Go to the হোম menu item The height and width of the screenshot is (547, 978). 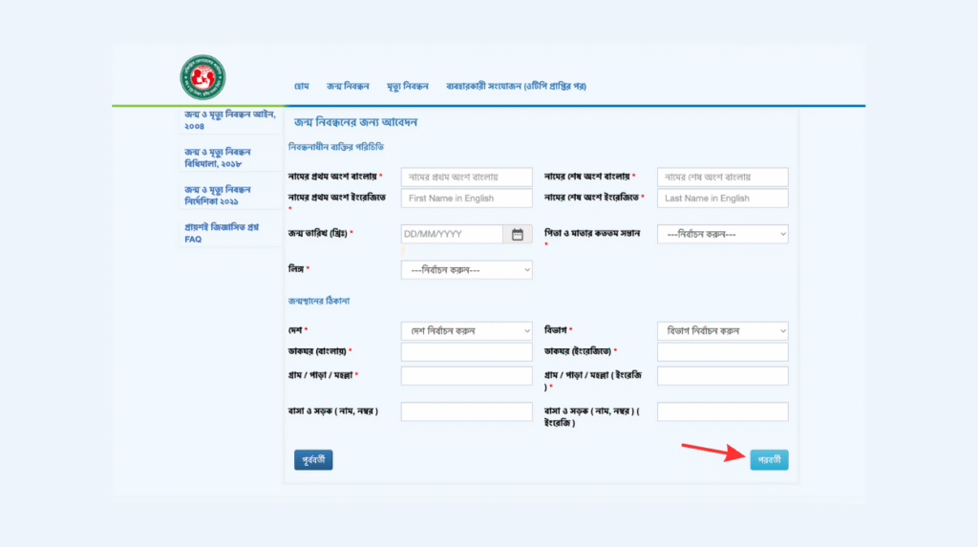tap(302, 87)
